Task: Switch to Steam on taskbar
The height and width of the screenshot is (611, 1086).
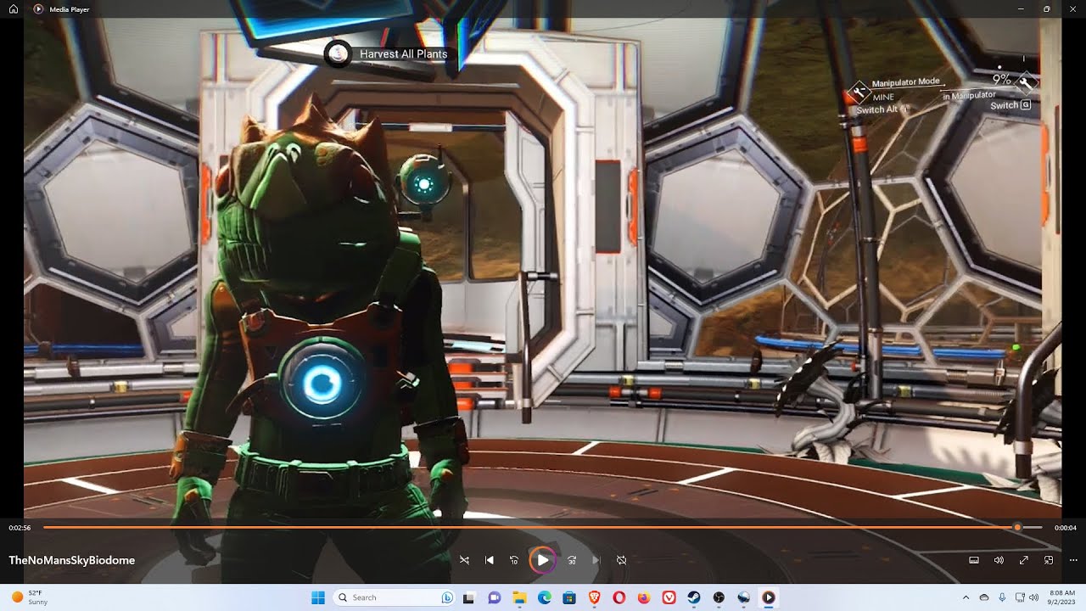Action: point(694,597)
